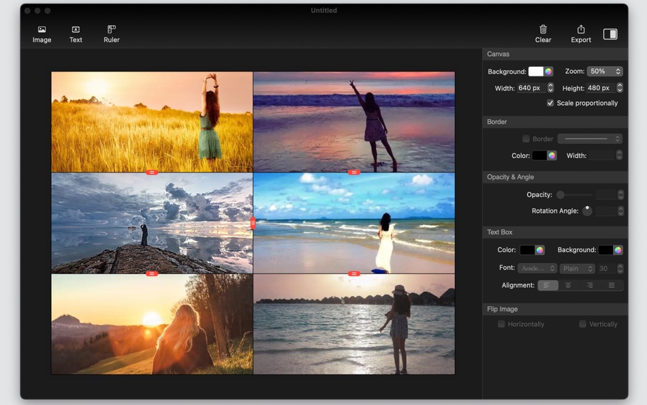Click the Opacity & Angle section header
This screenshot has width=647, height=405.
[x=555, y=177]
